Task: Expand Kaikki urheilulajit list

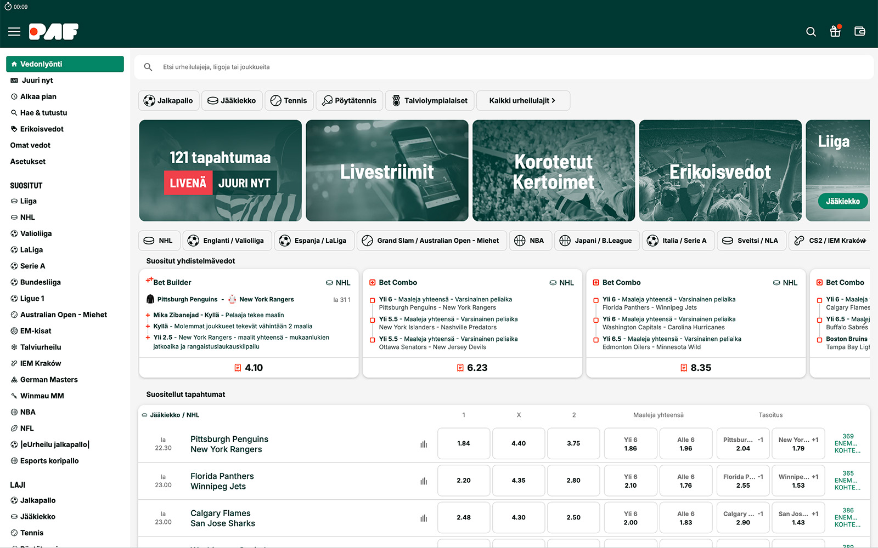Action: [522, 101]
